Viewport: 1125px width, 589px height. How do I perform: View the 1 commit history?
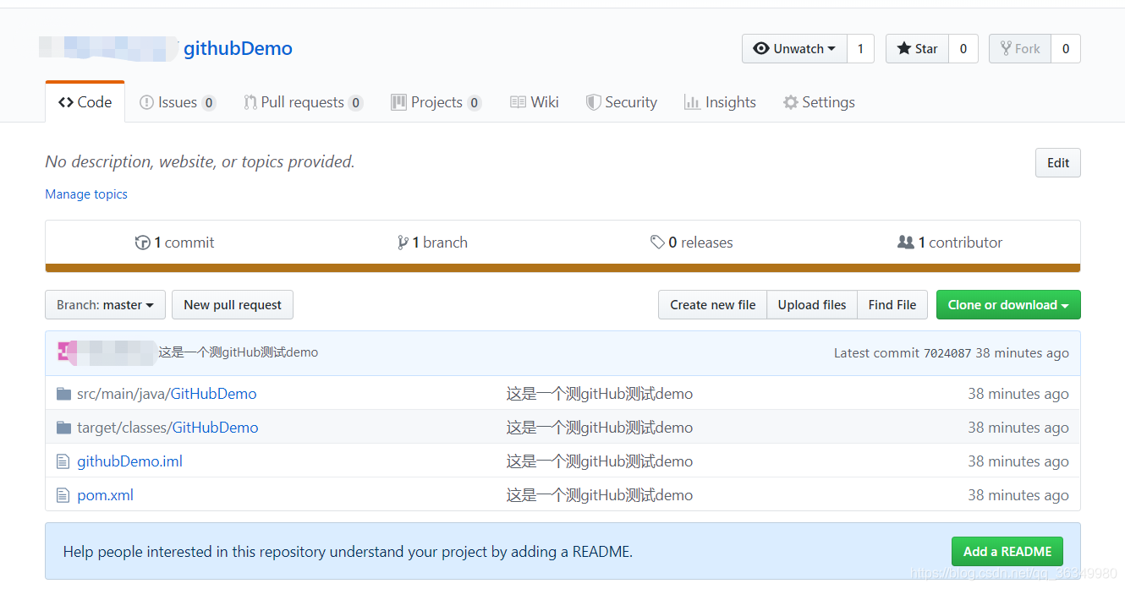[x=175, y=243]
